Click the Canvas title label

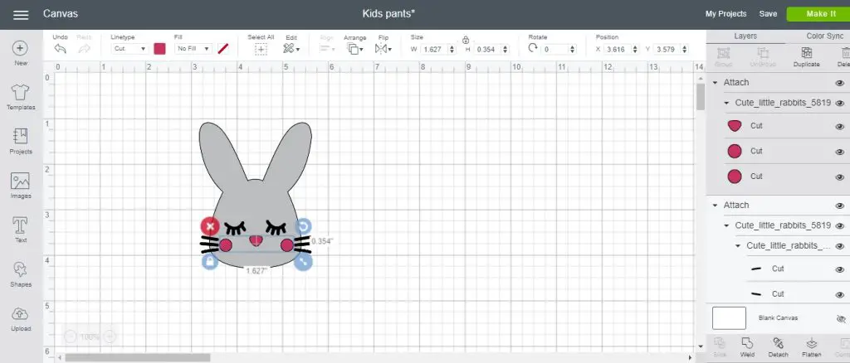click(x=60, y=13)
